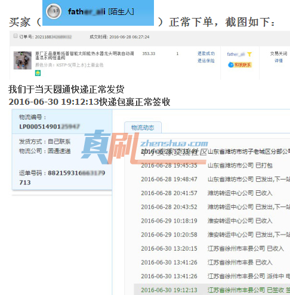Select the 2016-06-28 19:48:47 潍坊市公司已发出 row

coord(215,179)
